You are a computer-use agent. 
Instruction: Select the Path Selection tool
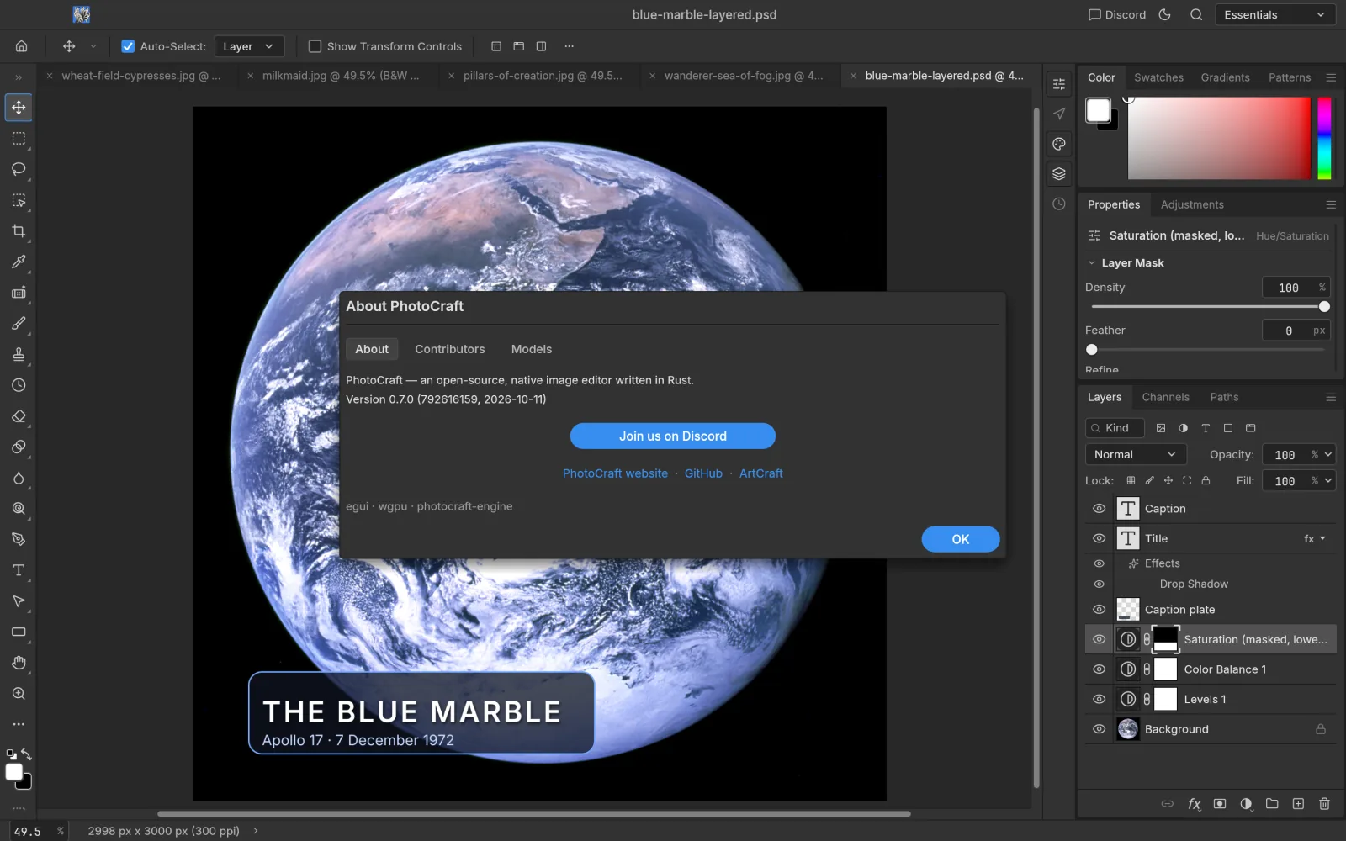19,601
